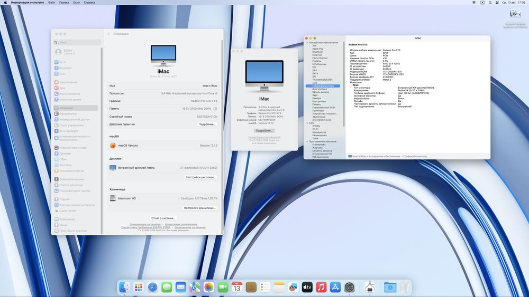Select Thunderbolt/USB4 in System Information
The image size is (529, 297).
[x=322, y=80]
